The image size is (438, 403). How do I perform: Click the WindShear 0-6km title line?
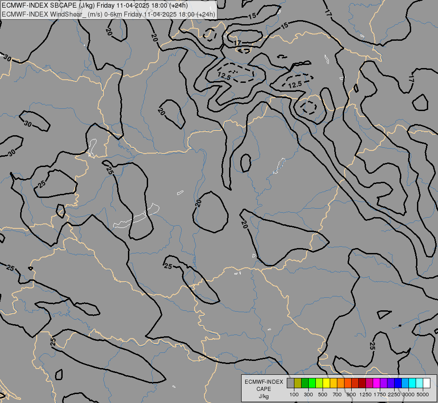[108, 14]
